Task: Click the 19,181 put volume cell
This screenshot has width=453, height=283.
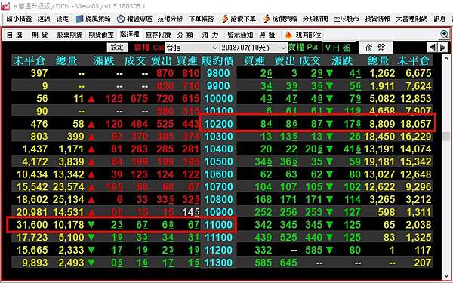Action: [x=379, y=161]
